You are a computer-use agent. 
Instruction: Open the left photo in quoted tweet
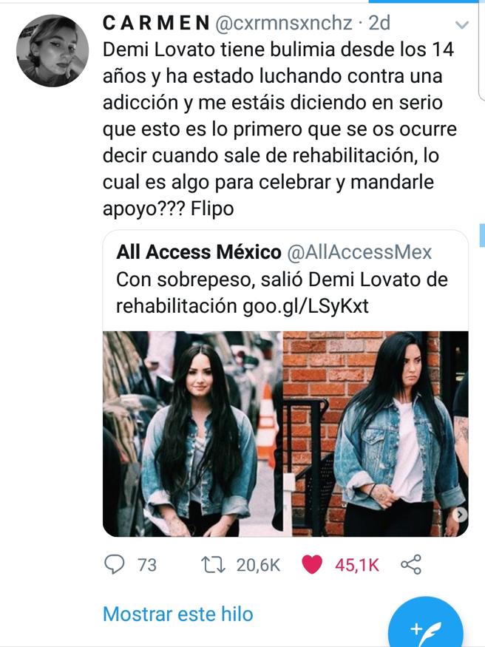[x=193, y=433]
